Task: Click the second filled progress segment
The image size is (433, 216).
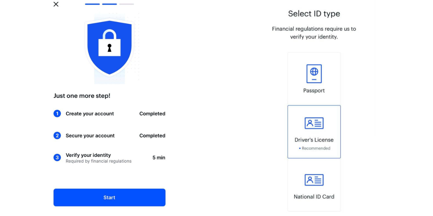Action: (109, 4)
